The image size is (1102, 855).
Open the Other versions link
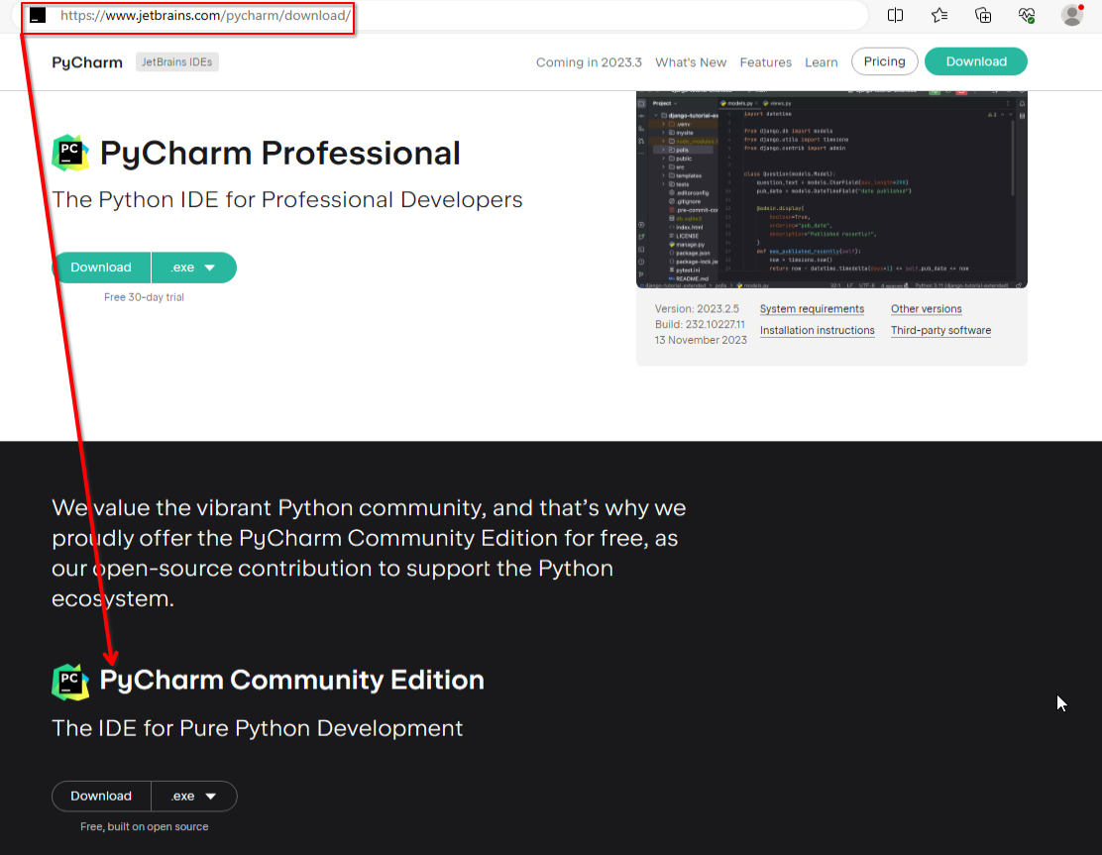pos(926,308)
